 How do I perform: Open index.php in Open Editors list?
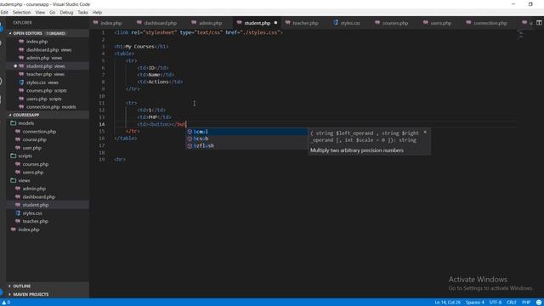point(37,42)
